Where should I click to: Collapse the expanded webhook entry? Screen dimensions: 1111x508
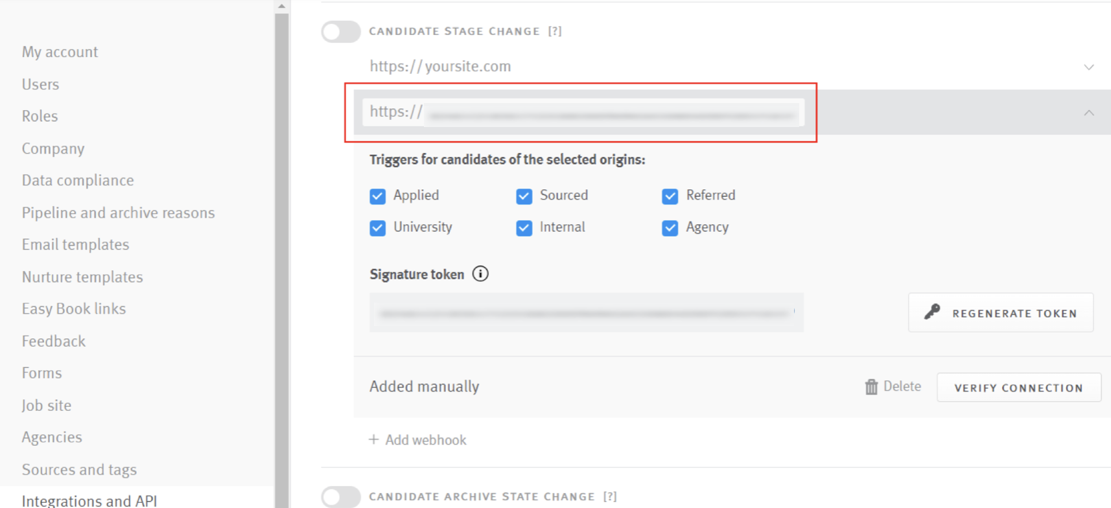[x=1088, y=111]
